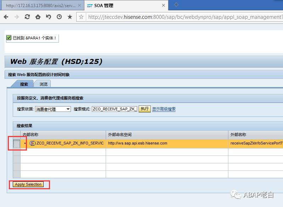Click the address bar URL field
Viewport: 283px width, 207px height.
185,17
